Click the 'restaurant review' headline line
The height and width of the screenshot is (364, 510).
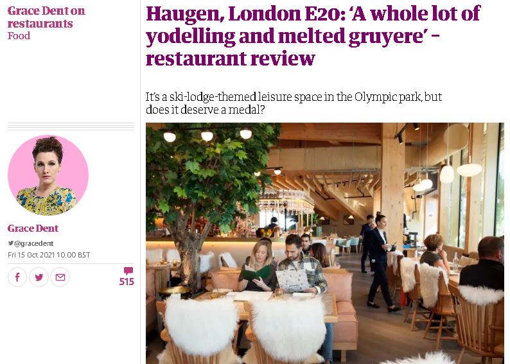(231, 59)
